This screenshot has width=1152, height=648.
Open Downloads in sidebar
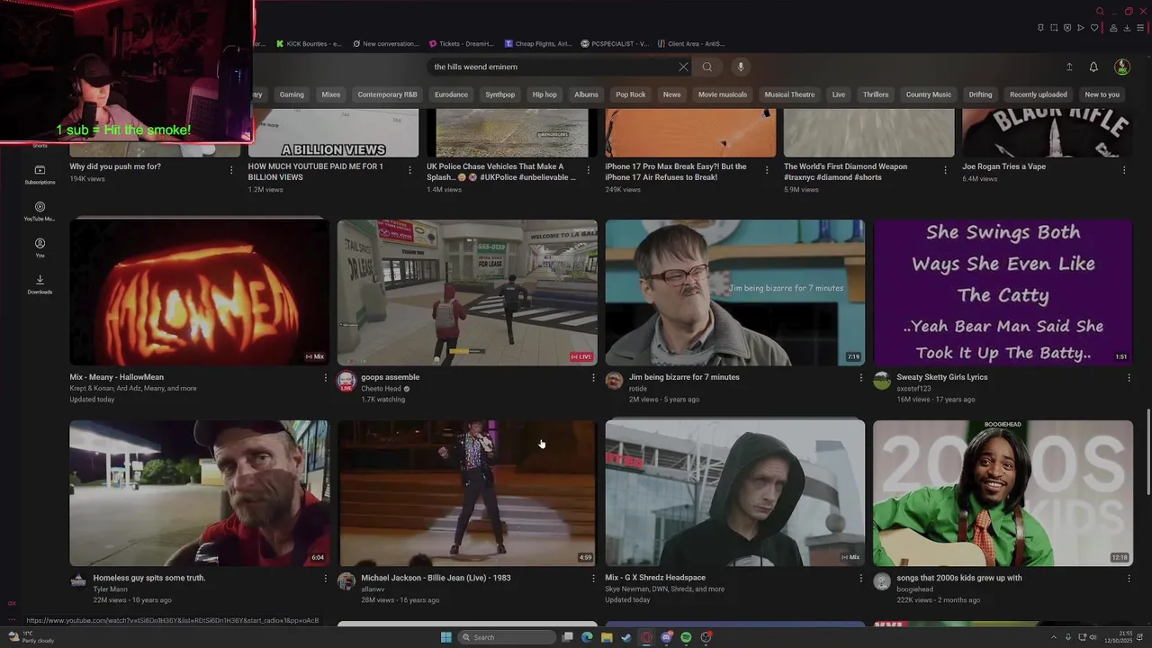(40, 284)
